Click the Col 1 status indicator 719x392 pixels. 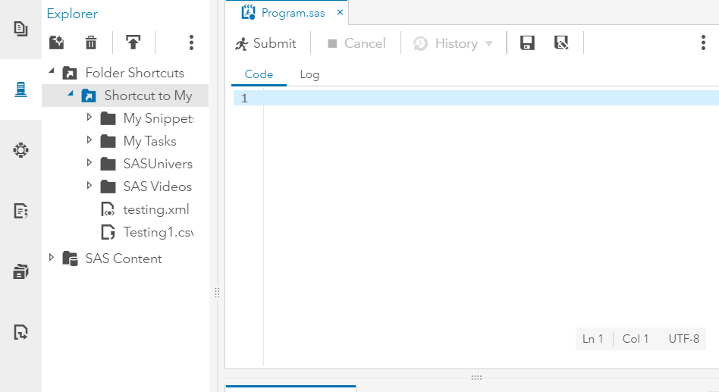coord(635,339)
